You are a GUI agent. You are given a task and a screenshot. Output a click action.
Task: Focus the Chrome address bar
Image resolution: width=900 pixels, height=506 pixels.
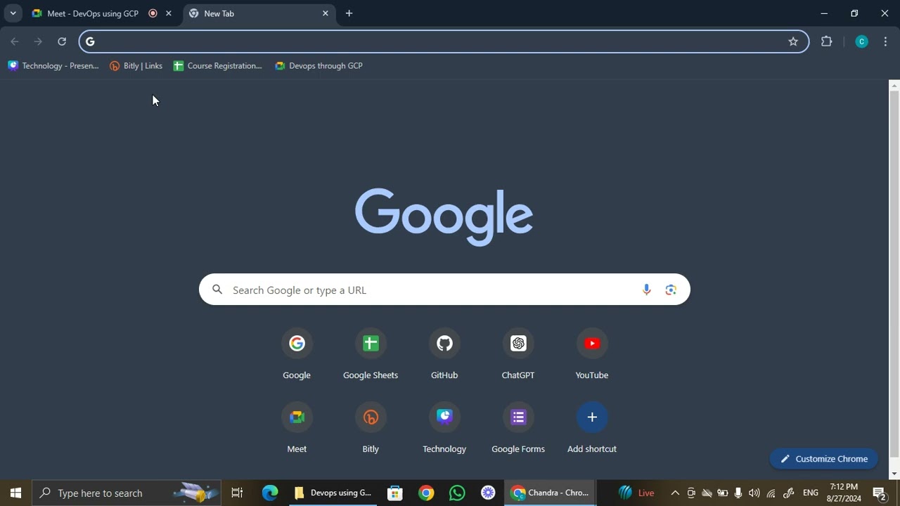(x=443, y=41)
